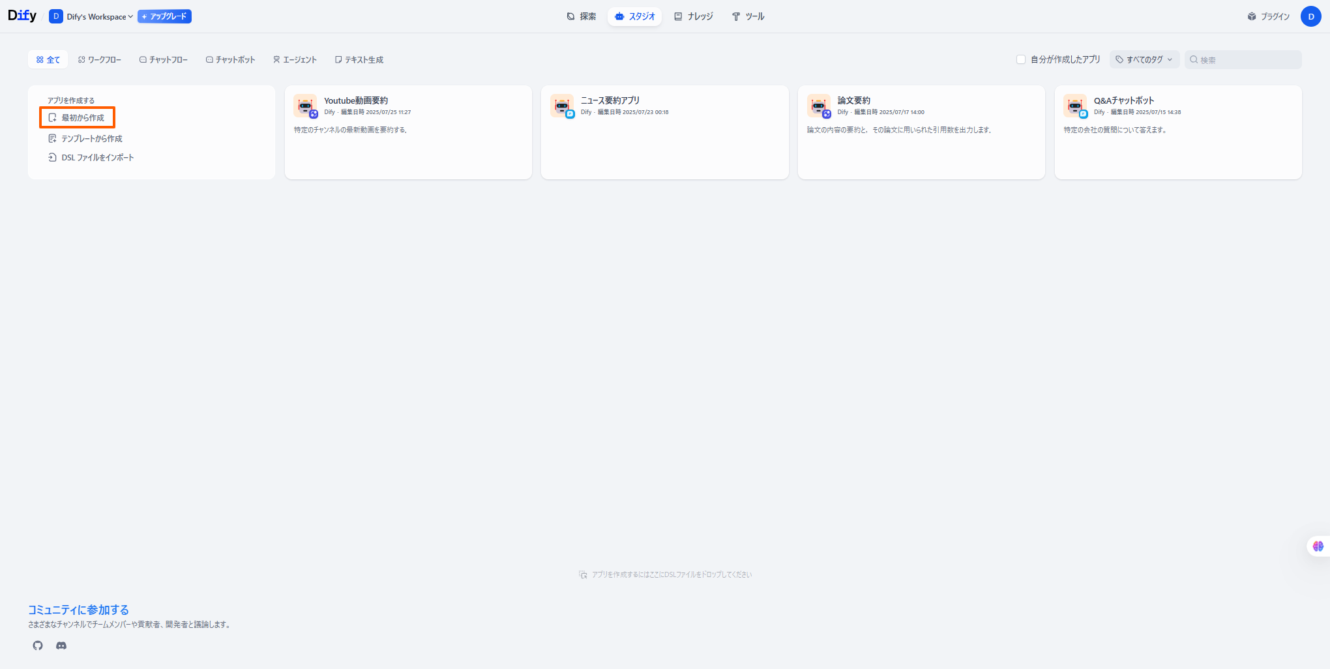Click DSL ファイルをインポート link
1330x669 pixels.
(91, 157)
